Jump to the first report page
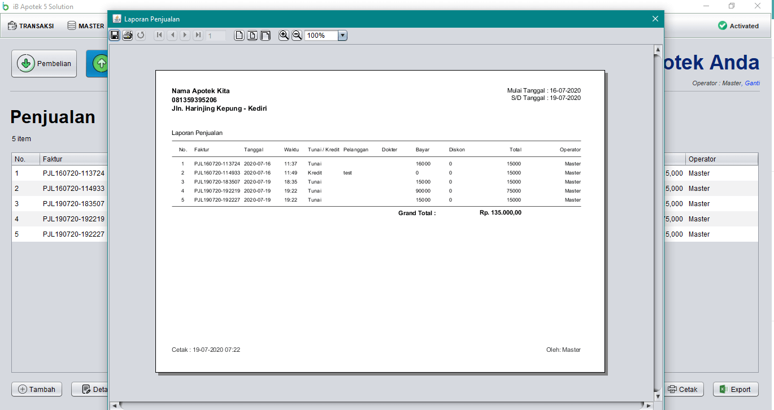774x410 pixels. click(159, 35)
